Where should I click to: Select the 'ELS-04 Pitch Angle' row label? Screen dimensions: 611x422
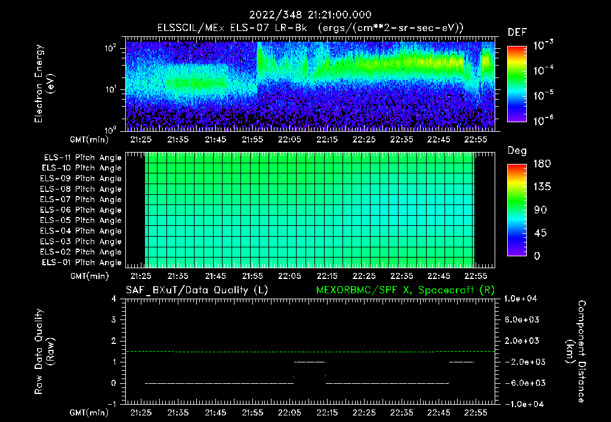pyautogui.click(x=81, y=231)
